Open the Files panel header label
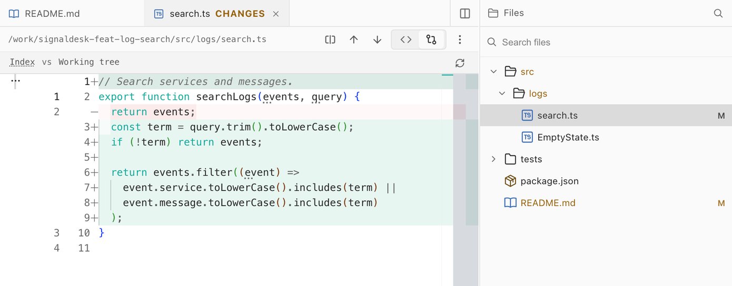Image resolution: width=732 pixels, height=286 pixels. [513, 13]
